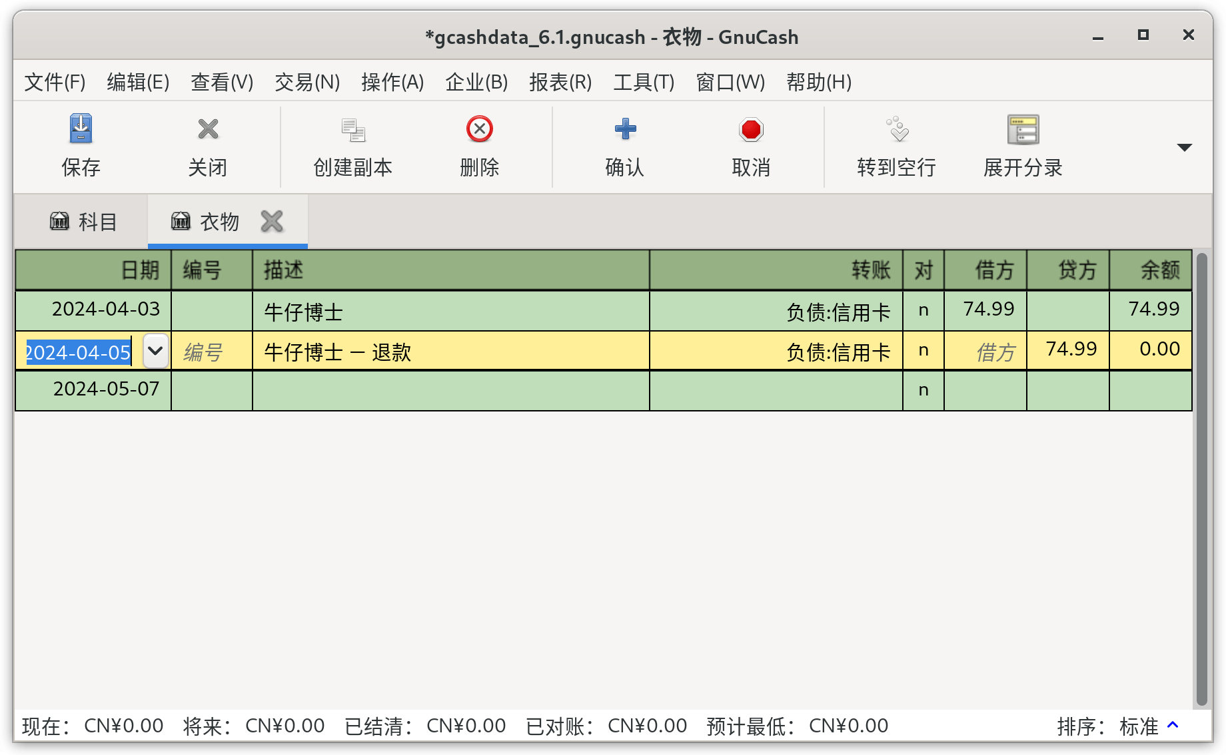The image size is (1226, 755).
Task: Click the 取消 red stop icon
Action: (x=751, y=130)
